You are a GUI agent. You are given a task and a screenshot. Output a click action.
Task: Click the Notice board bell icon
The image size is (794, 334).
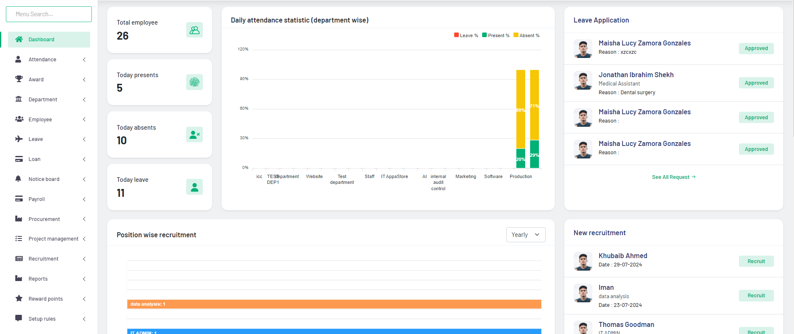(19, 179)
